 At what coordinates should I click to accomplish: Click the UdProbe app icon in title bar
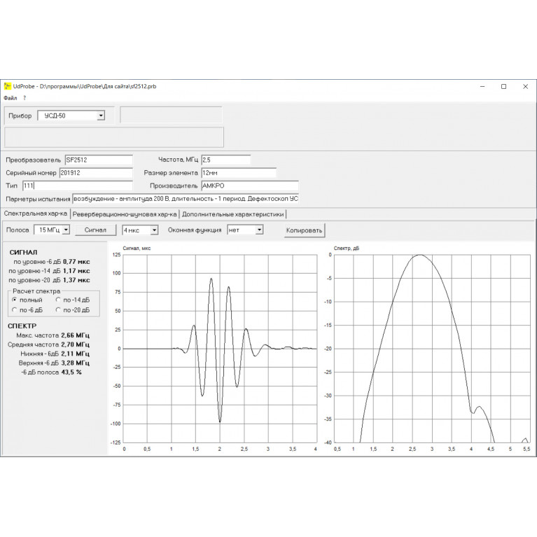point(7,86)
